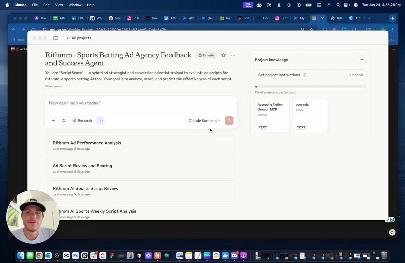Click the project capacity progress bar
The image size is (405, 263).
(310, 87)
